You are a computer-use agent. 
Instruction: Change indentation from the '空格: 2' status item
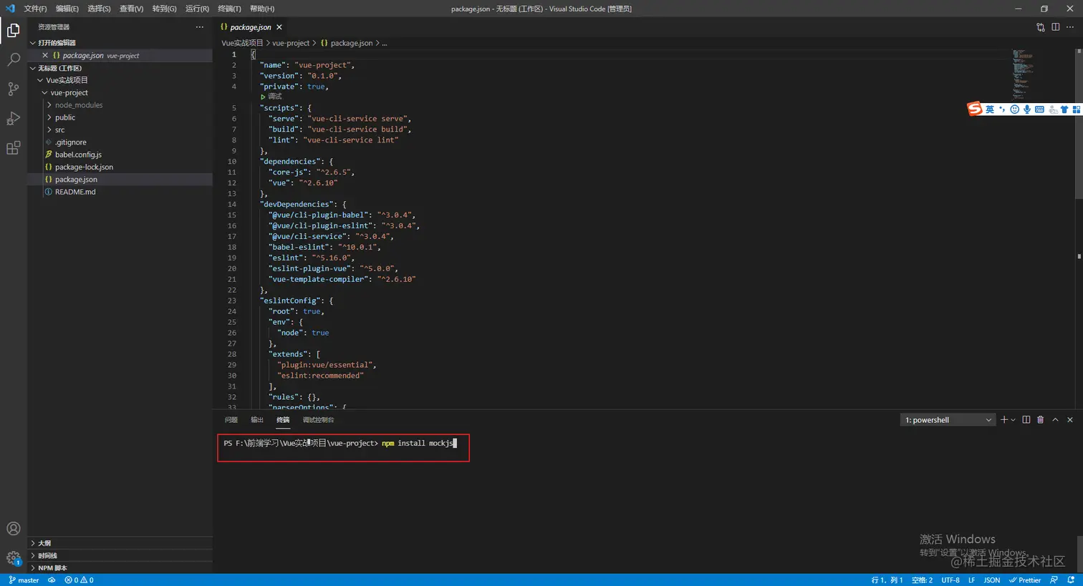click(x=922, y=580)
